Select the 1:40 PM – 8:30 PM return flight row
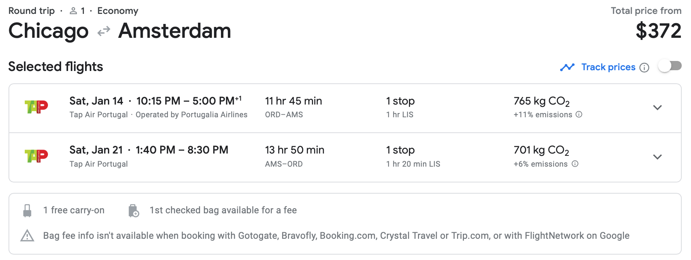 coord(345,157)
